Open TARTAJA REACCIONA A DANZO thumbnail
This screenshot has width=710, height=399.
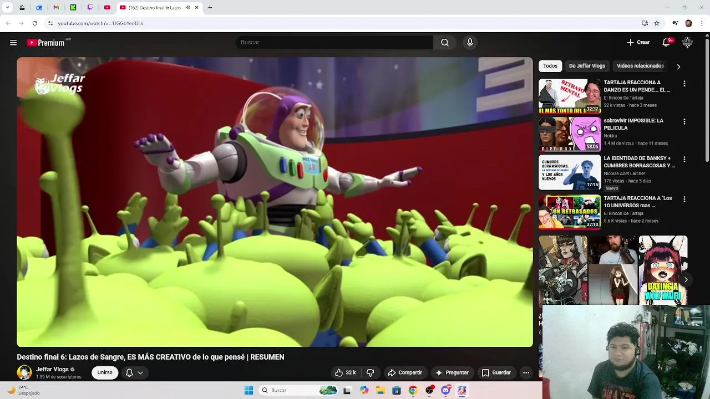click(569, 96)
